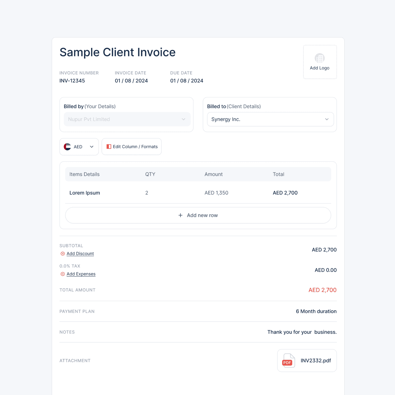Click the Billed by (Your Details) heading
The width and height of the screenshot is (395, 395).
[x=90, y=106]
